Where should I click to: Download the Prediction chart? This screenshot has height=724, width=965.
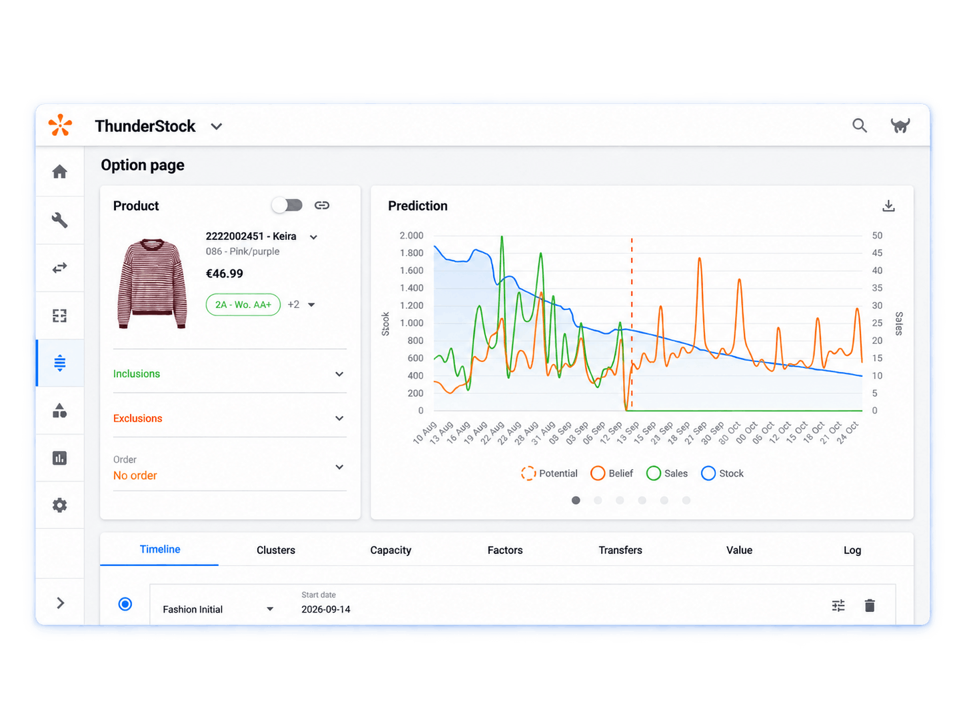coord(888,206)
